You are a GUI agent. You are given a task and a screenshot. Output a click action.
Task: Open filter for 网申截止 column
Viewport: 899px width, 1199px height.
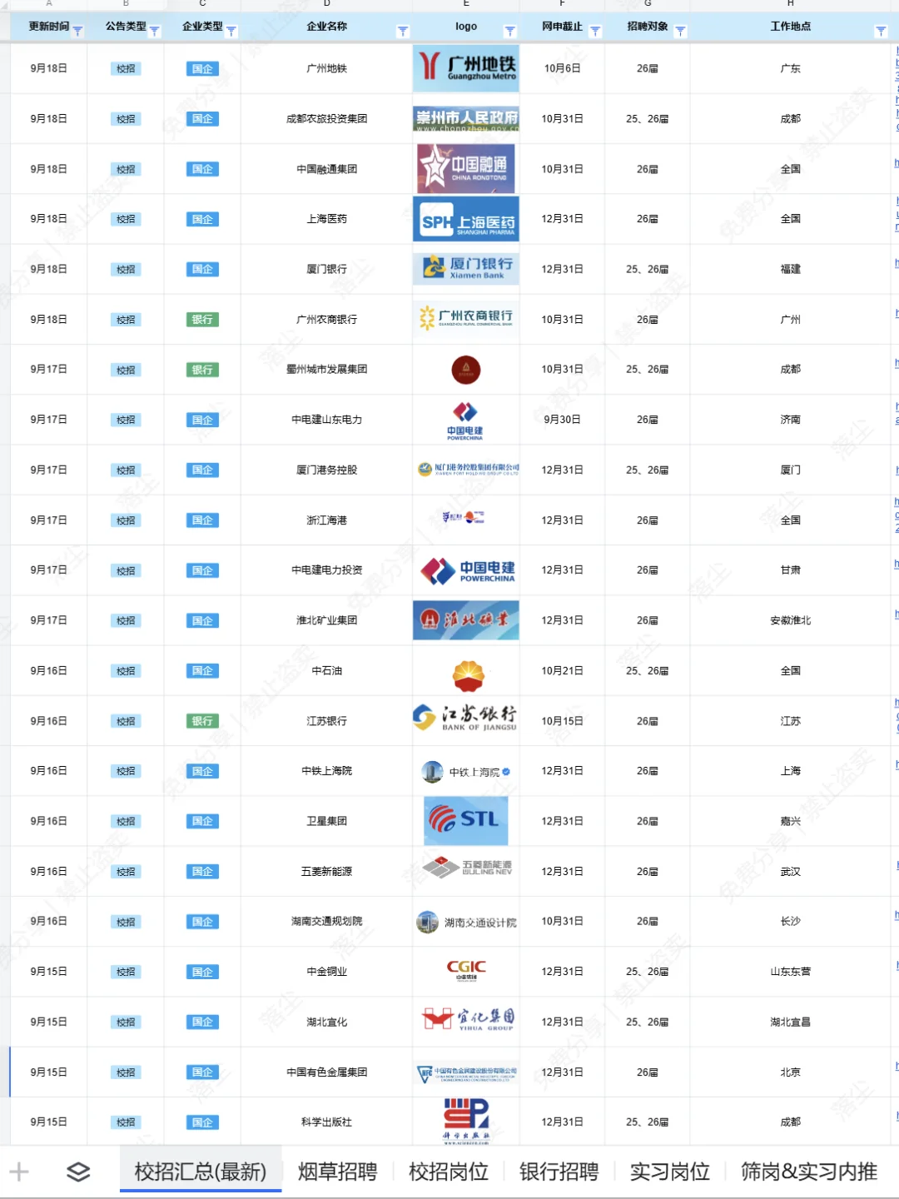[595, 32]
